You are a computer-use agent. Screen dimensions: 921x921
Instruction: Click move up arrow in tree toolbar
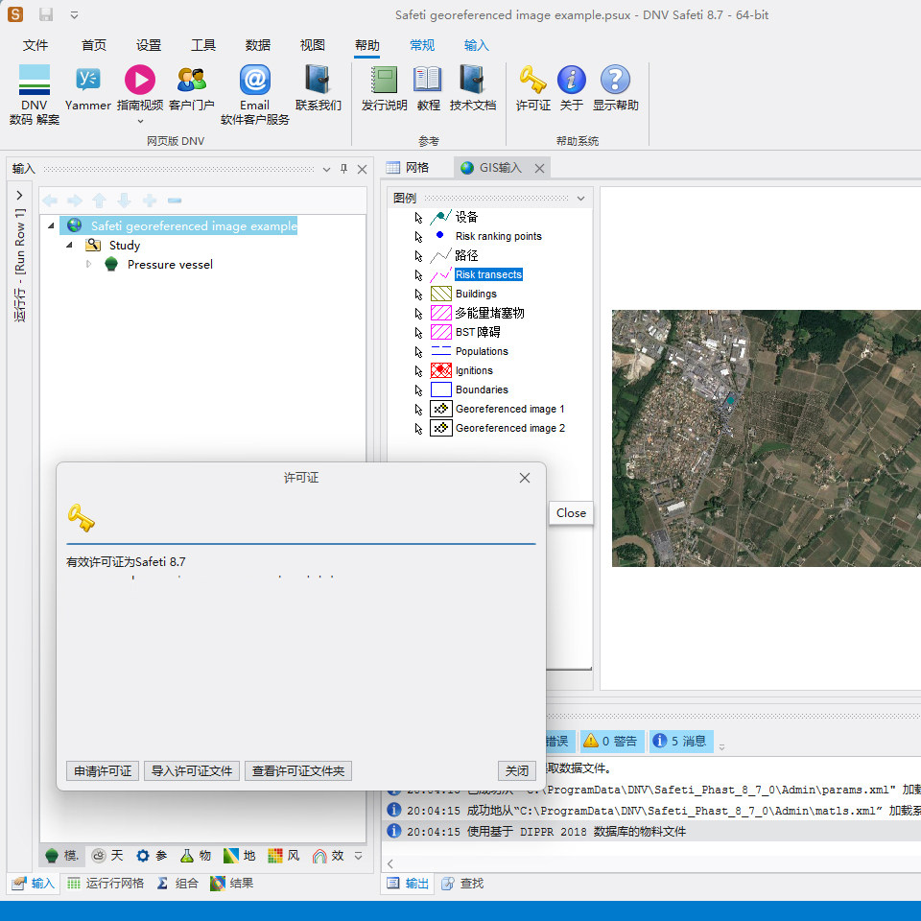pyautogui.click(x=99, y=201)
